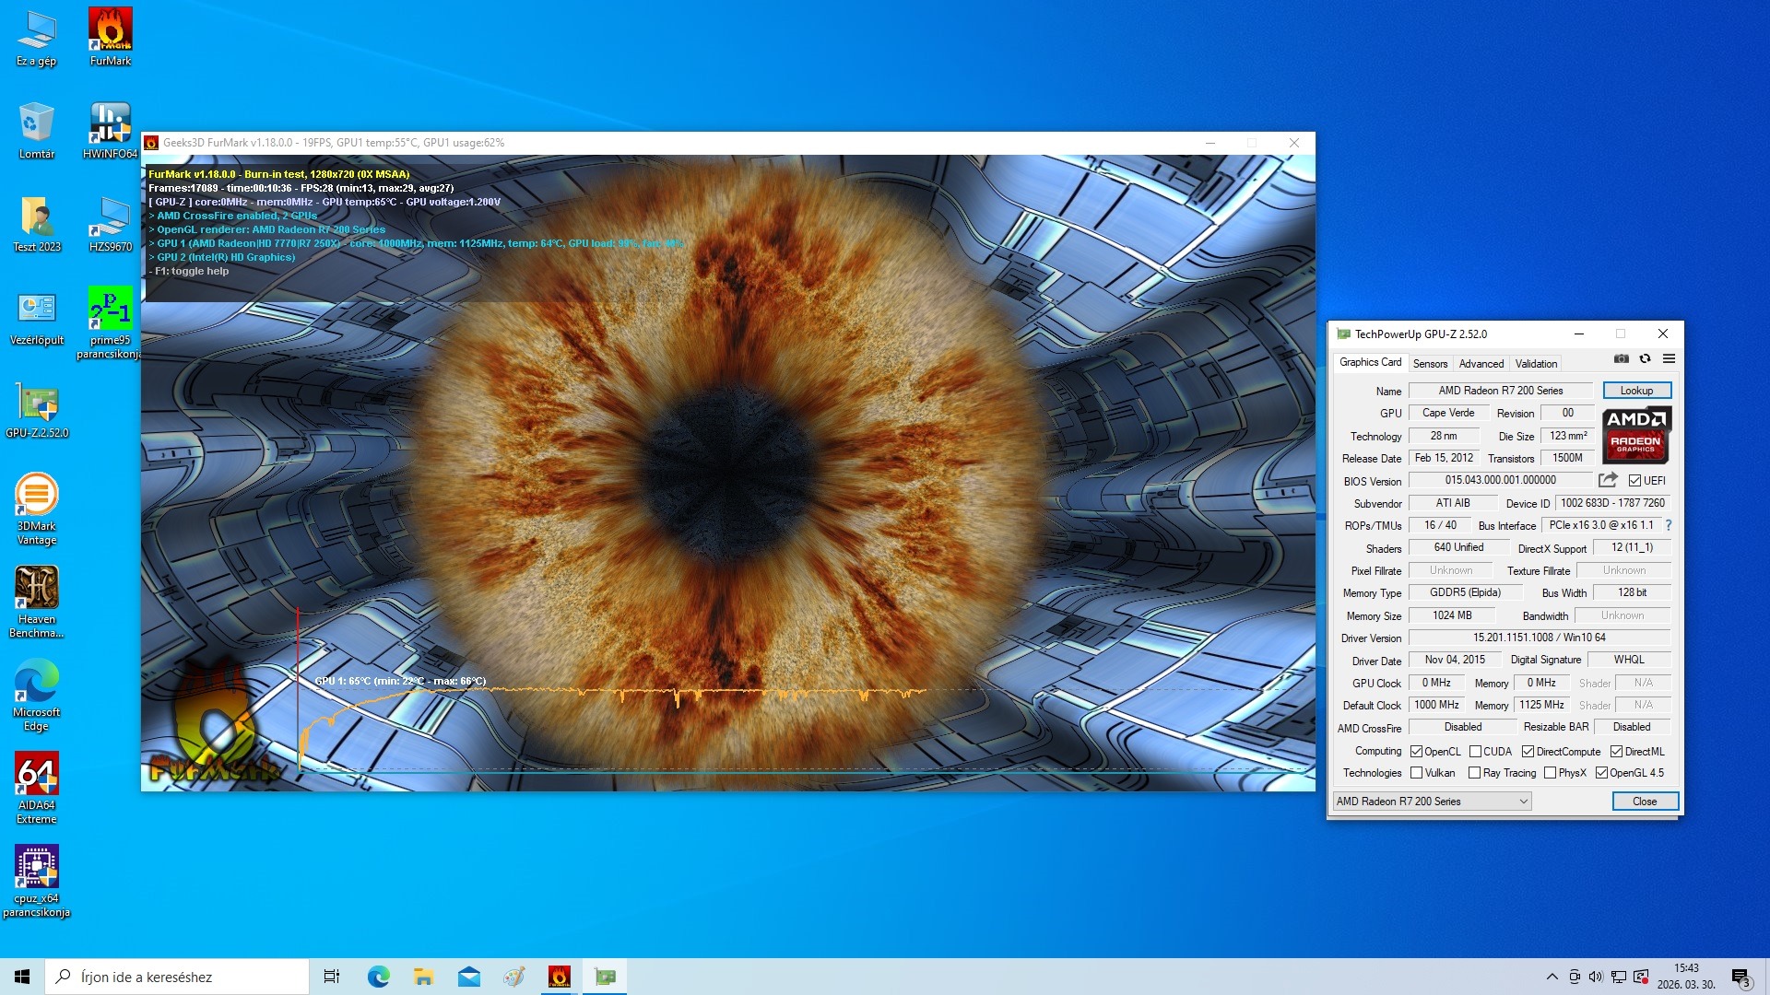The height and width of the screenshot is (995, 1770).
Task: Toggle the OpenCL checkbox
Action: click(x=1416, y=752)
